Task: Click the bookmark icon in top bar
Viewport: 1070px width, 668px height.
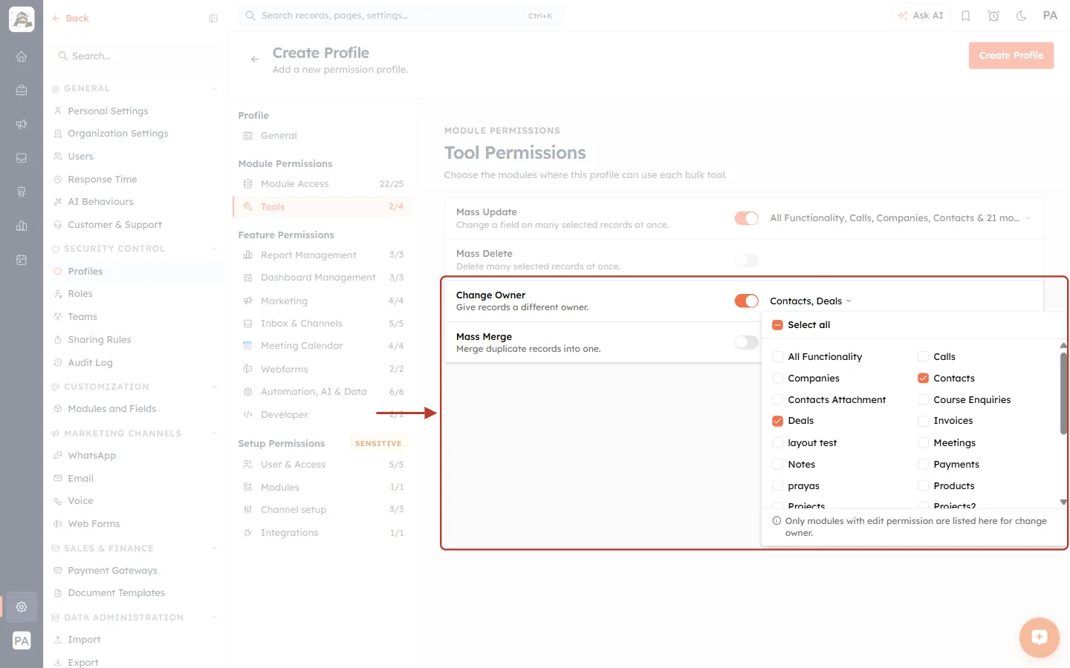Action: point(966,16)
